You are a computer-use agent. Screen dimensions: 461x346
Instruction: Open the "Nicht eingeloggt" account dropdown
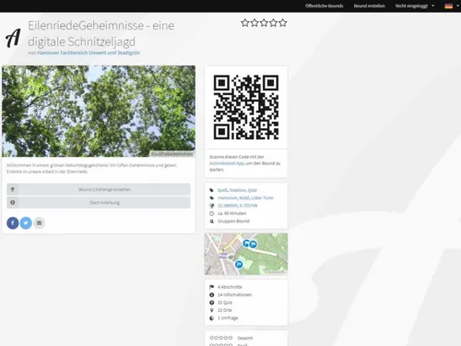(x=415, y=6)
